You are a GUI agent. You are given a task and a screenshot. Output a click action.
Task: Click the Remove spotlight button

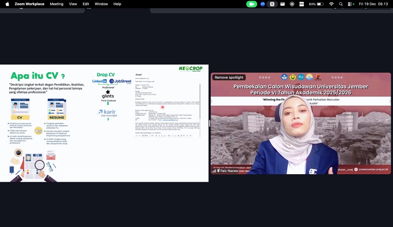[x=229, y=77]
